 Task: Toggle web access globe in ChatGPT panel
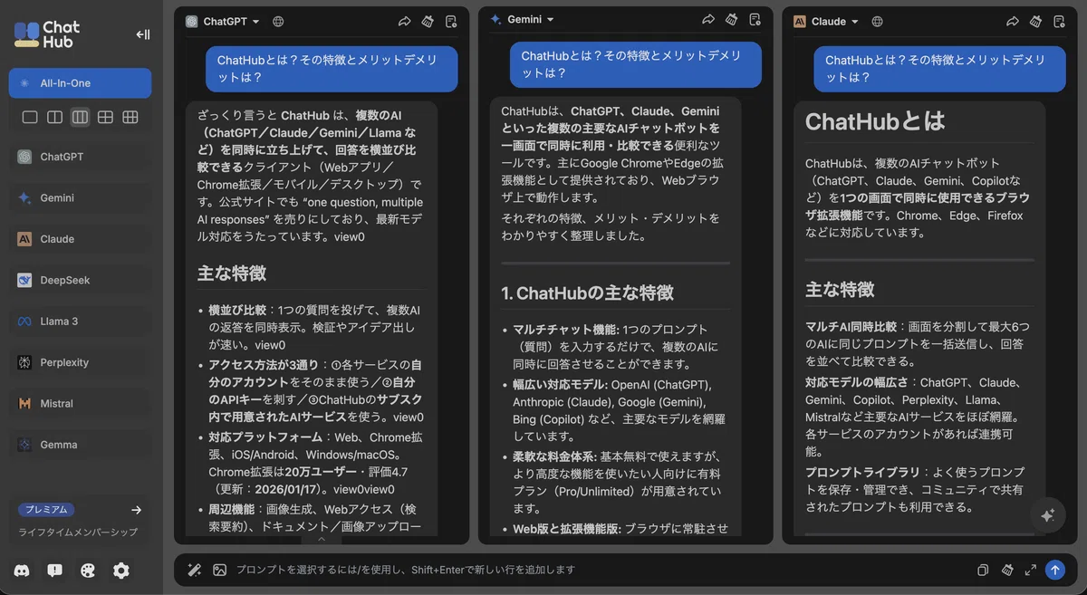point(278,21)
